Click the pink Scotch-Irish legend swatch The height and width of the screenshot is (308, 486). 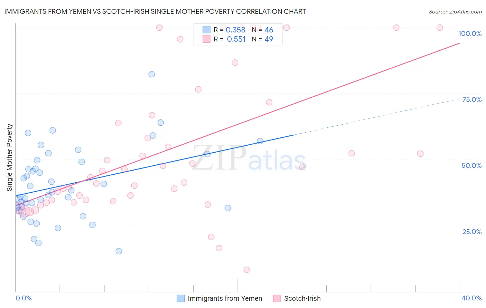(277, 298)
